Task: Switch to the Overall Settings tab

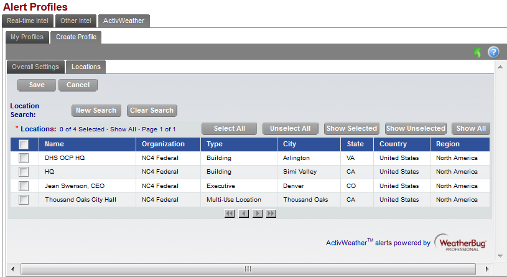Action: [35, 67]
